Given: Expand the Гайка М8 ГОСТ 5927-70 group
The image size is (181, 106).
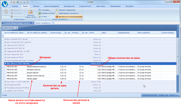Looking at the screenshot, I should (6, 49).
